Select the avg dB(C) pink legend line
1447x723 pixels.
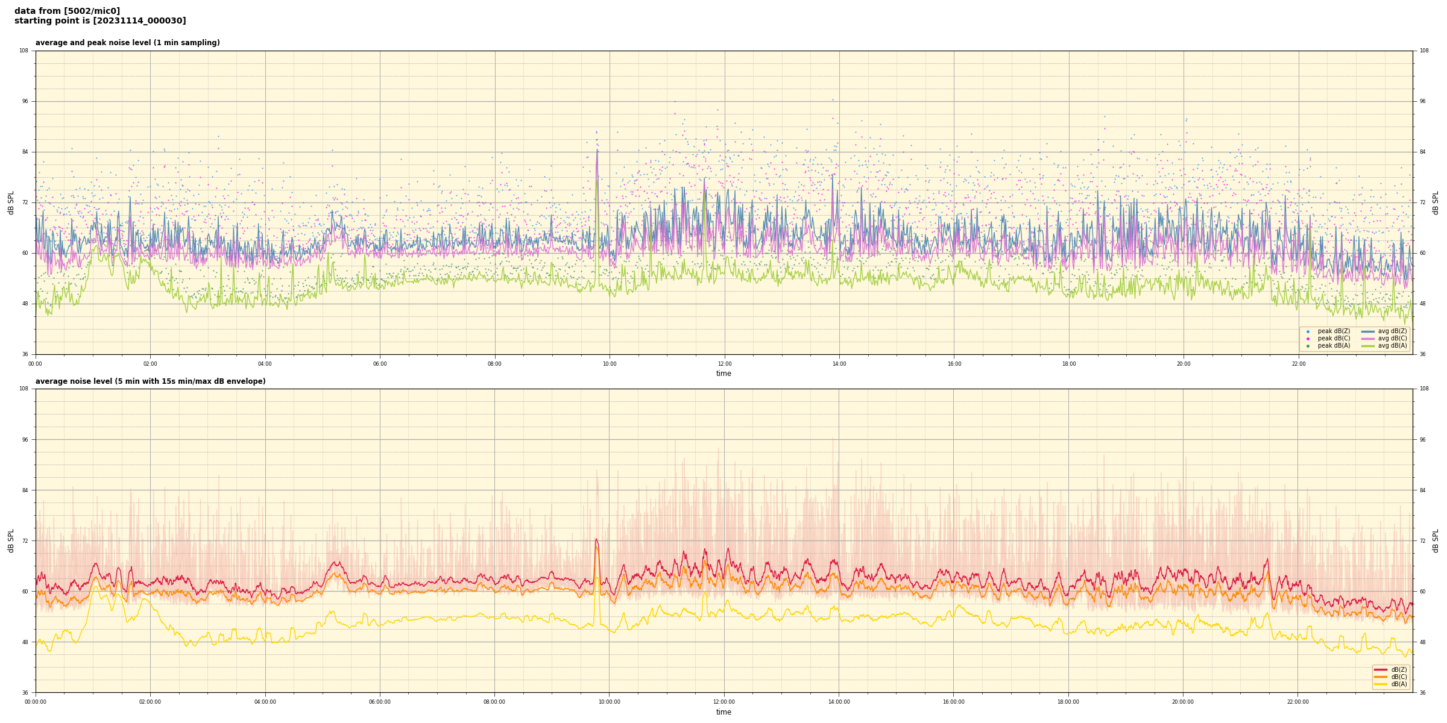pos(1368,339)
